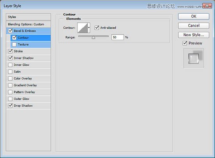
Task: Enable the Texture checkbox
Action: [x=14, y=45]
